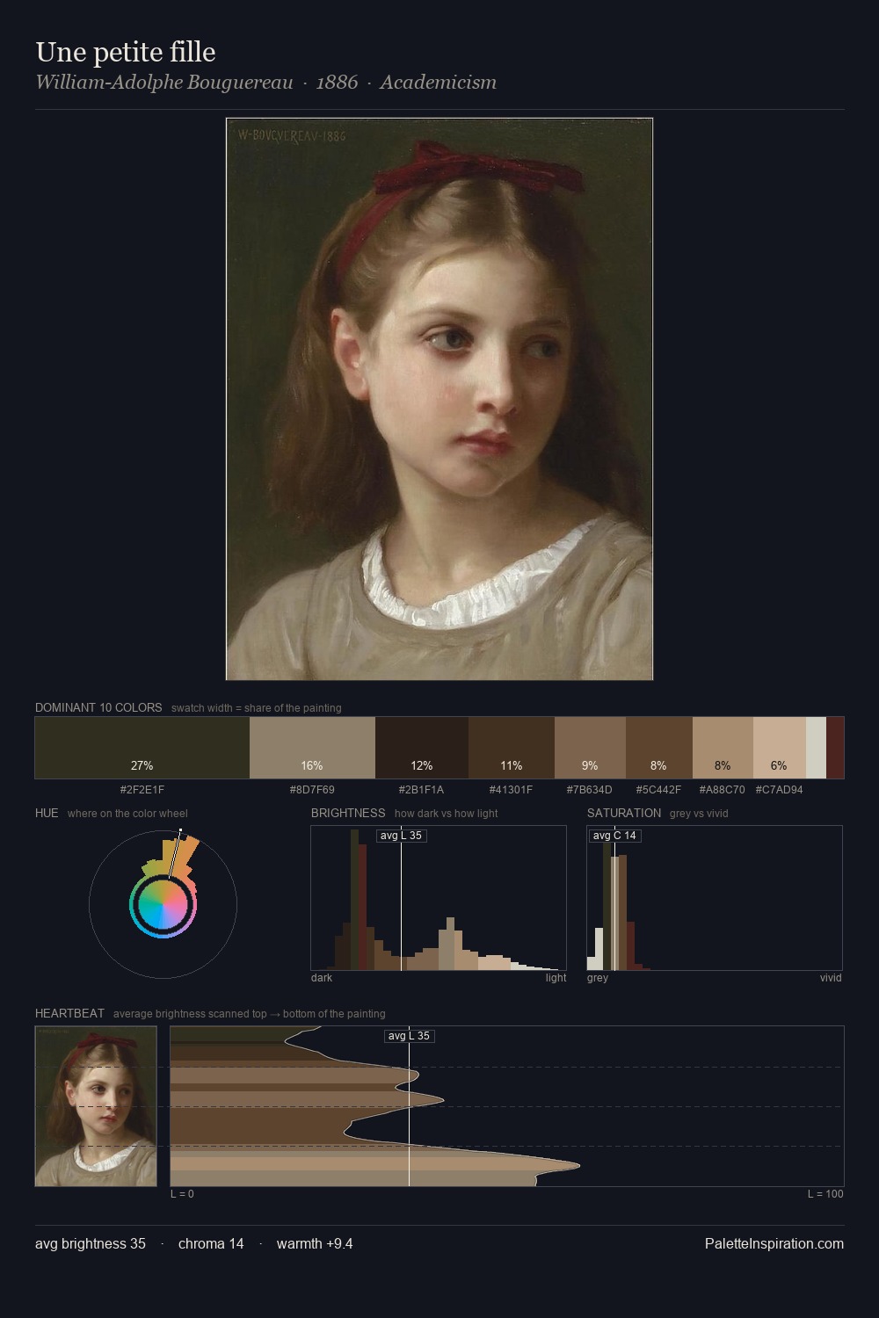Click the Academicism style label
Screen dimensions: 879x1318
point(439,83)
